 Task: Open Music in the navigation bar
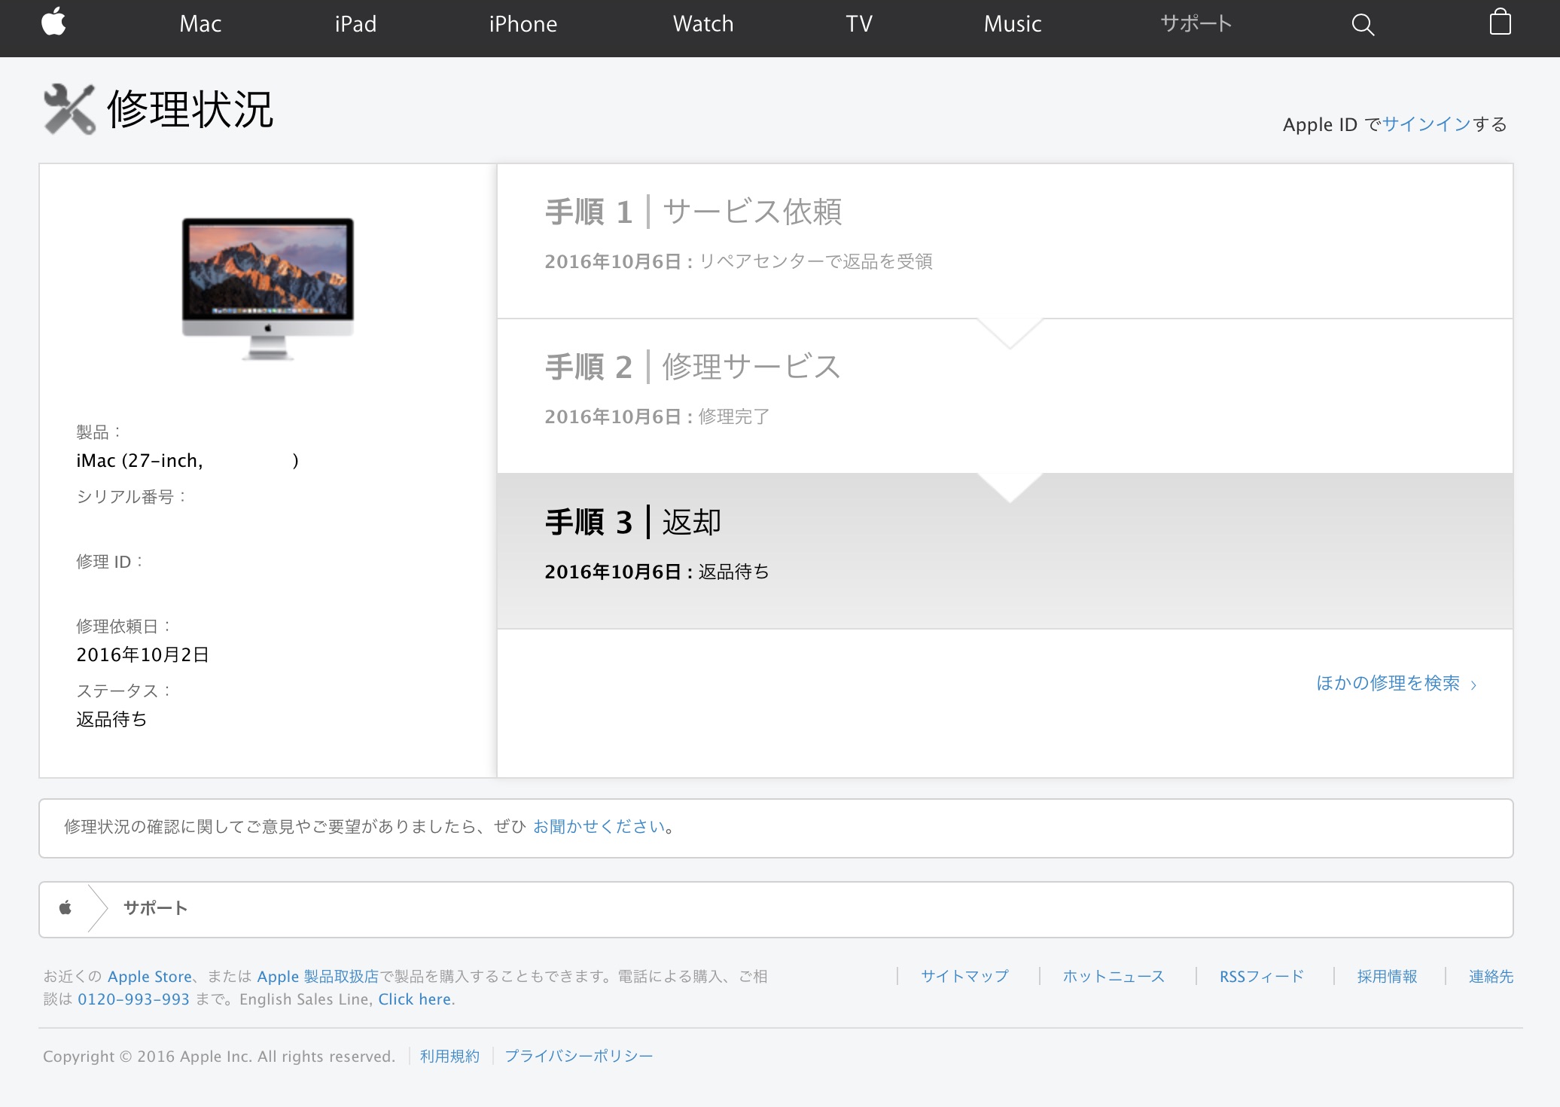tap(1012, 24)
